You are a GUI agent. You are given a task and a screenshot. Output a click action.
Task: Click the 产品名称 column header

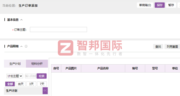coord(103,68)
